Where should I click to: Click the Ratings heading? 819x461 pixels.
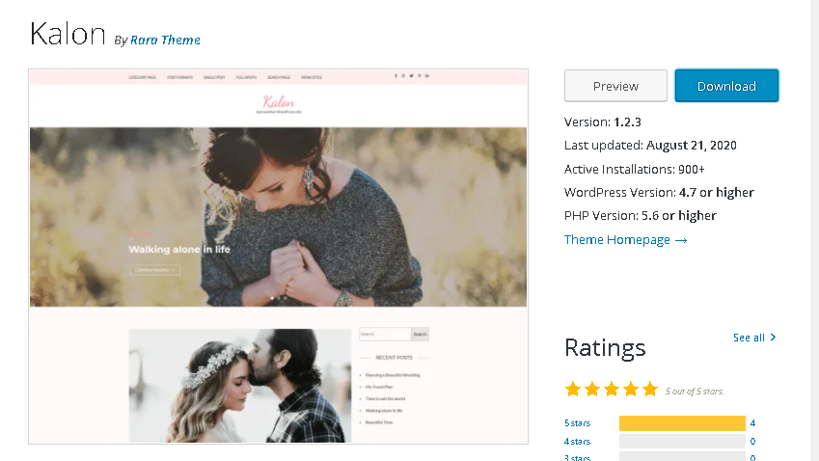(x=605, y=348)
